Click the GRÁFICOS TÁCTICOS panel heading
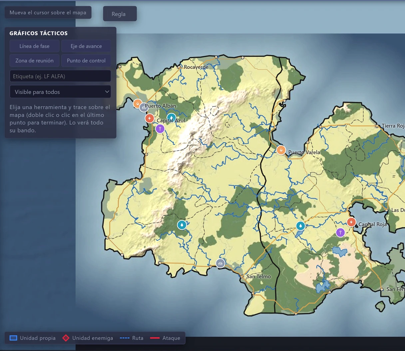This screenshot has height=351, width=405. pos(39,33)
